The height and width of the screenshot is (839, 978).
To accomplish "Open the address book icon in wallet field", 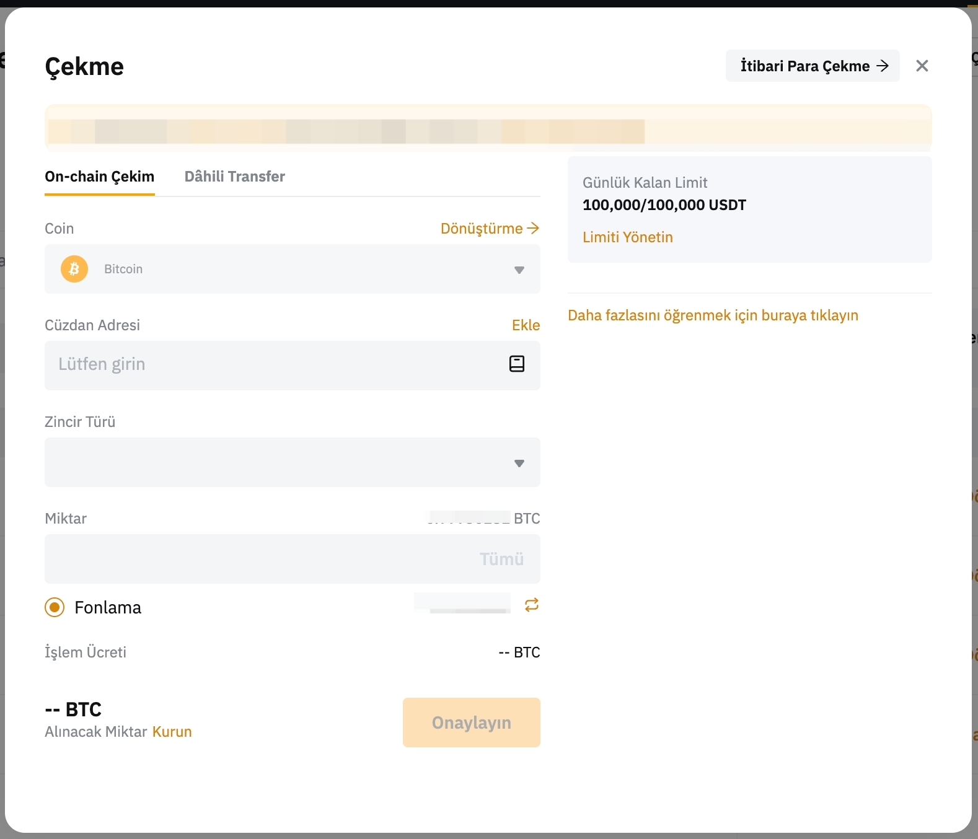I will pyautogui.click(x=516, y=364).
